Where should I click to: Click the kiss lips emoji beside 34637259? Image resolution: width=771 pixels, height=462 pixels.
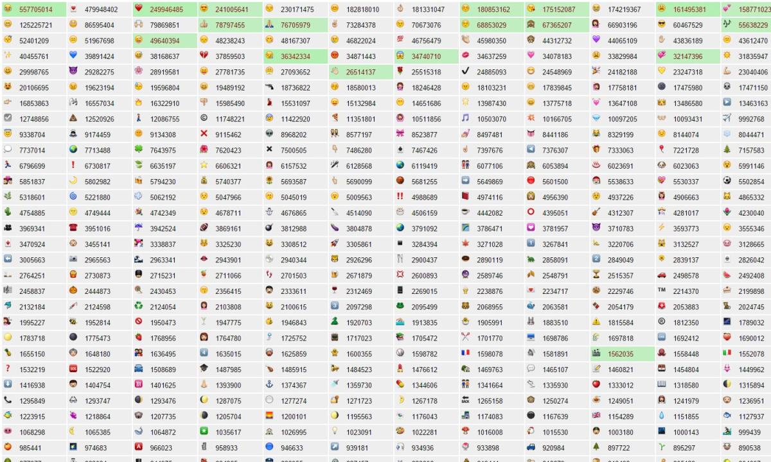(466, 56)
